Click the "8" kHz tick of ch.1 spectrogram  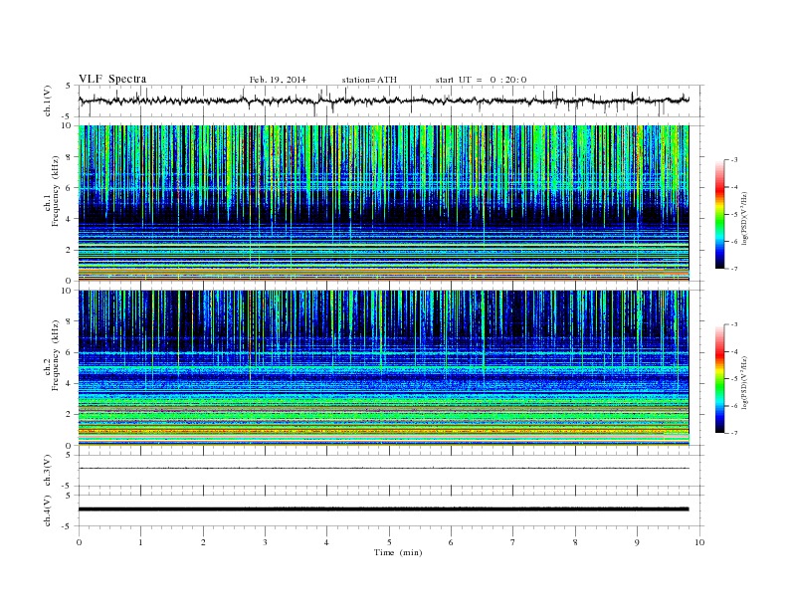point(69,157)
